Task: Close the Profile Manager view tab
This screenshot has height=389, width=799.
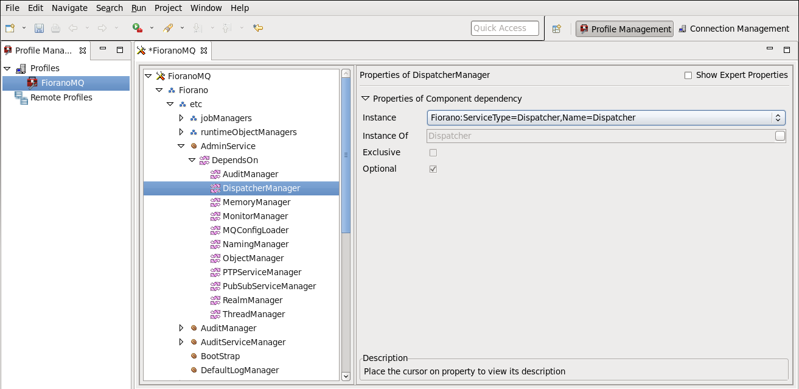Action: (83, 51)
